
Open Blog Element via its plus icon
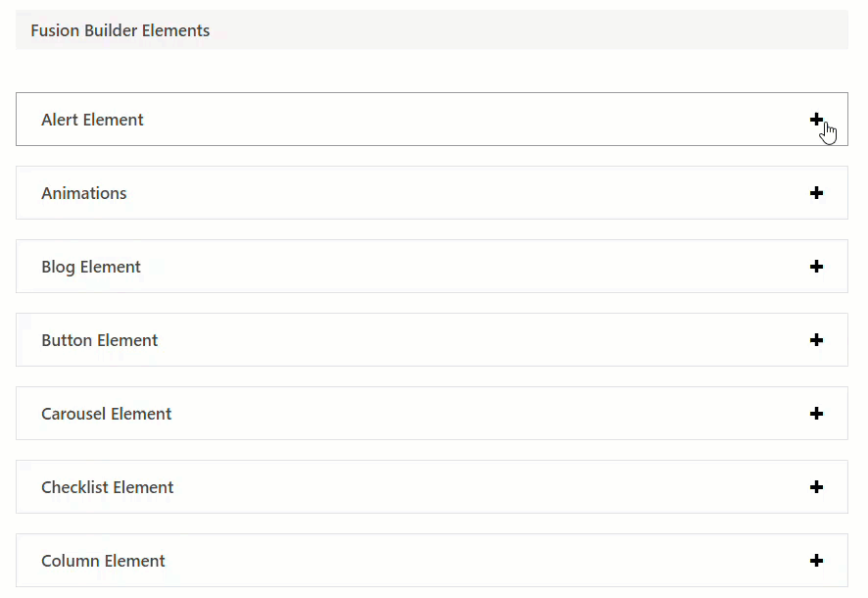point(816,267)
